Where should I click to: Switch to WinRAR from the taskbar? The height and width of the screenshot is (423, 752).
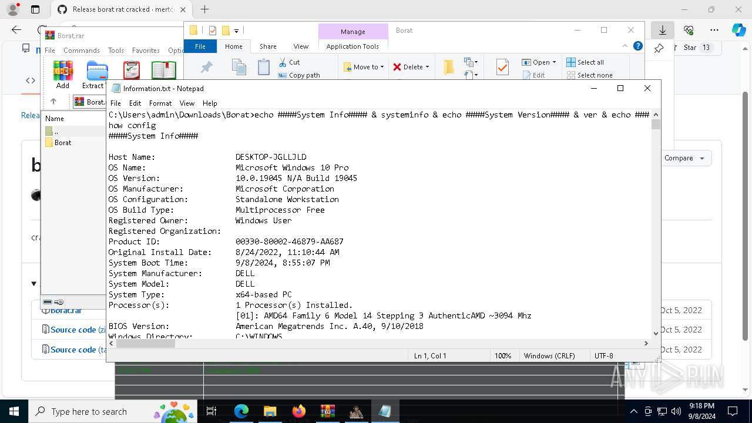pos(327,411)
